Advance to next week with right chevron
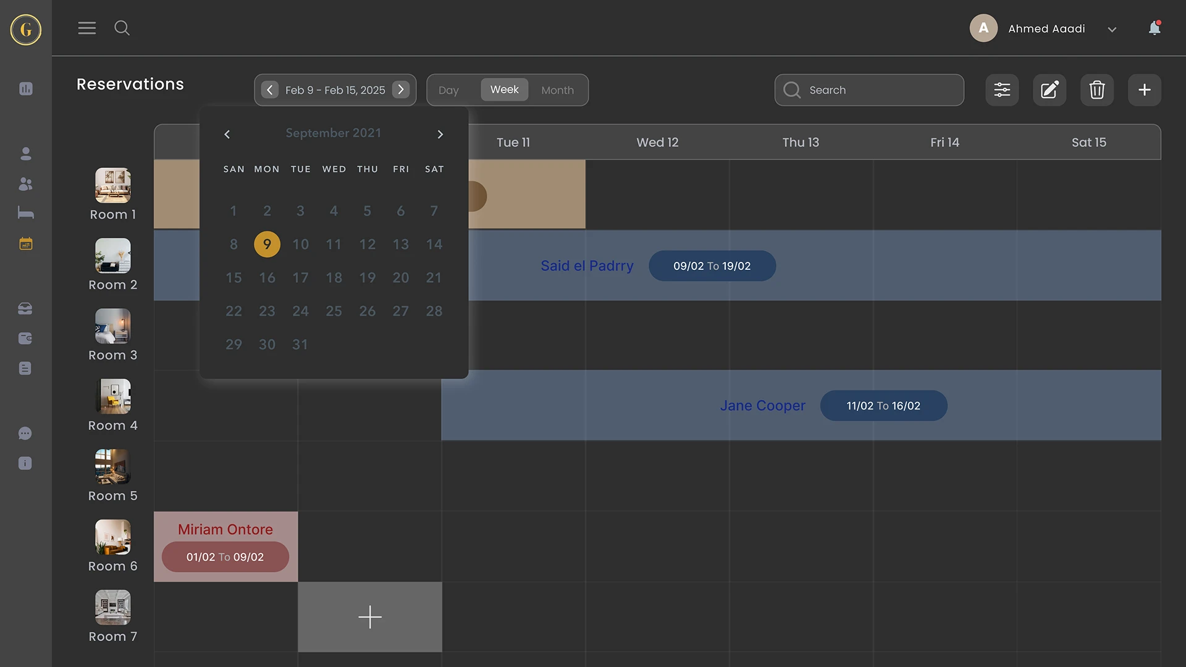The height and width of the screenshot is (667, 1186). (x=401, y=90)
